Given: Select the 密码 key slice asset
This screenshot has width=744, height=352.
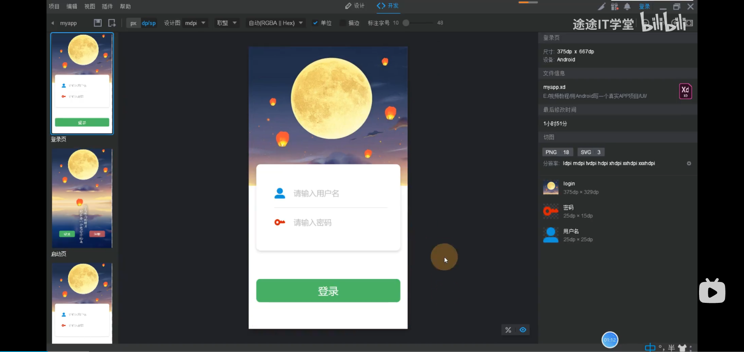Looking at the screenshot, I should point(551,212).
